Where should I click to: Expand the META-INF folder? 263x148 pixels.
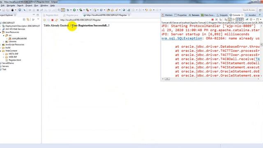(4, 54)
